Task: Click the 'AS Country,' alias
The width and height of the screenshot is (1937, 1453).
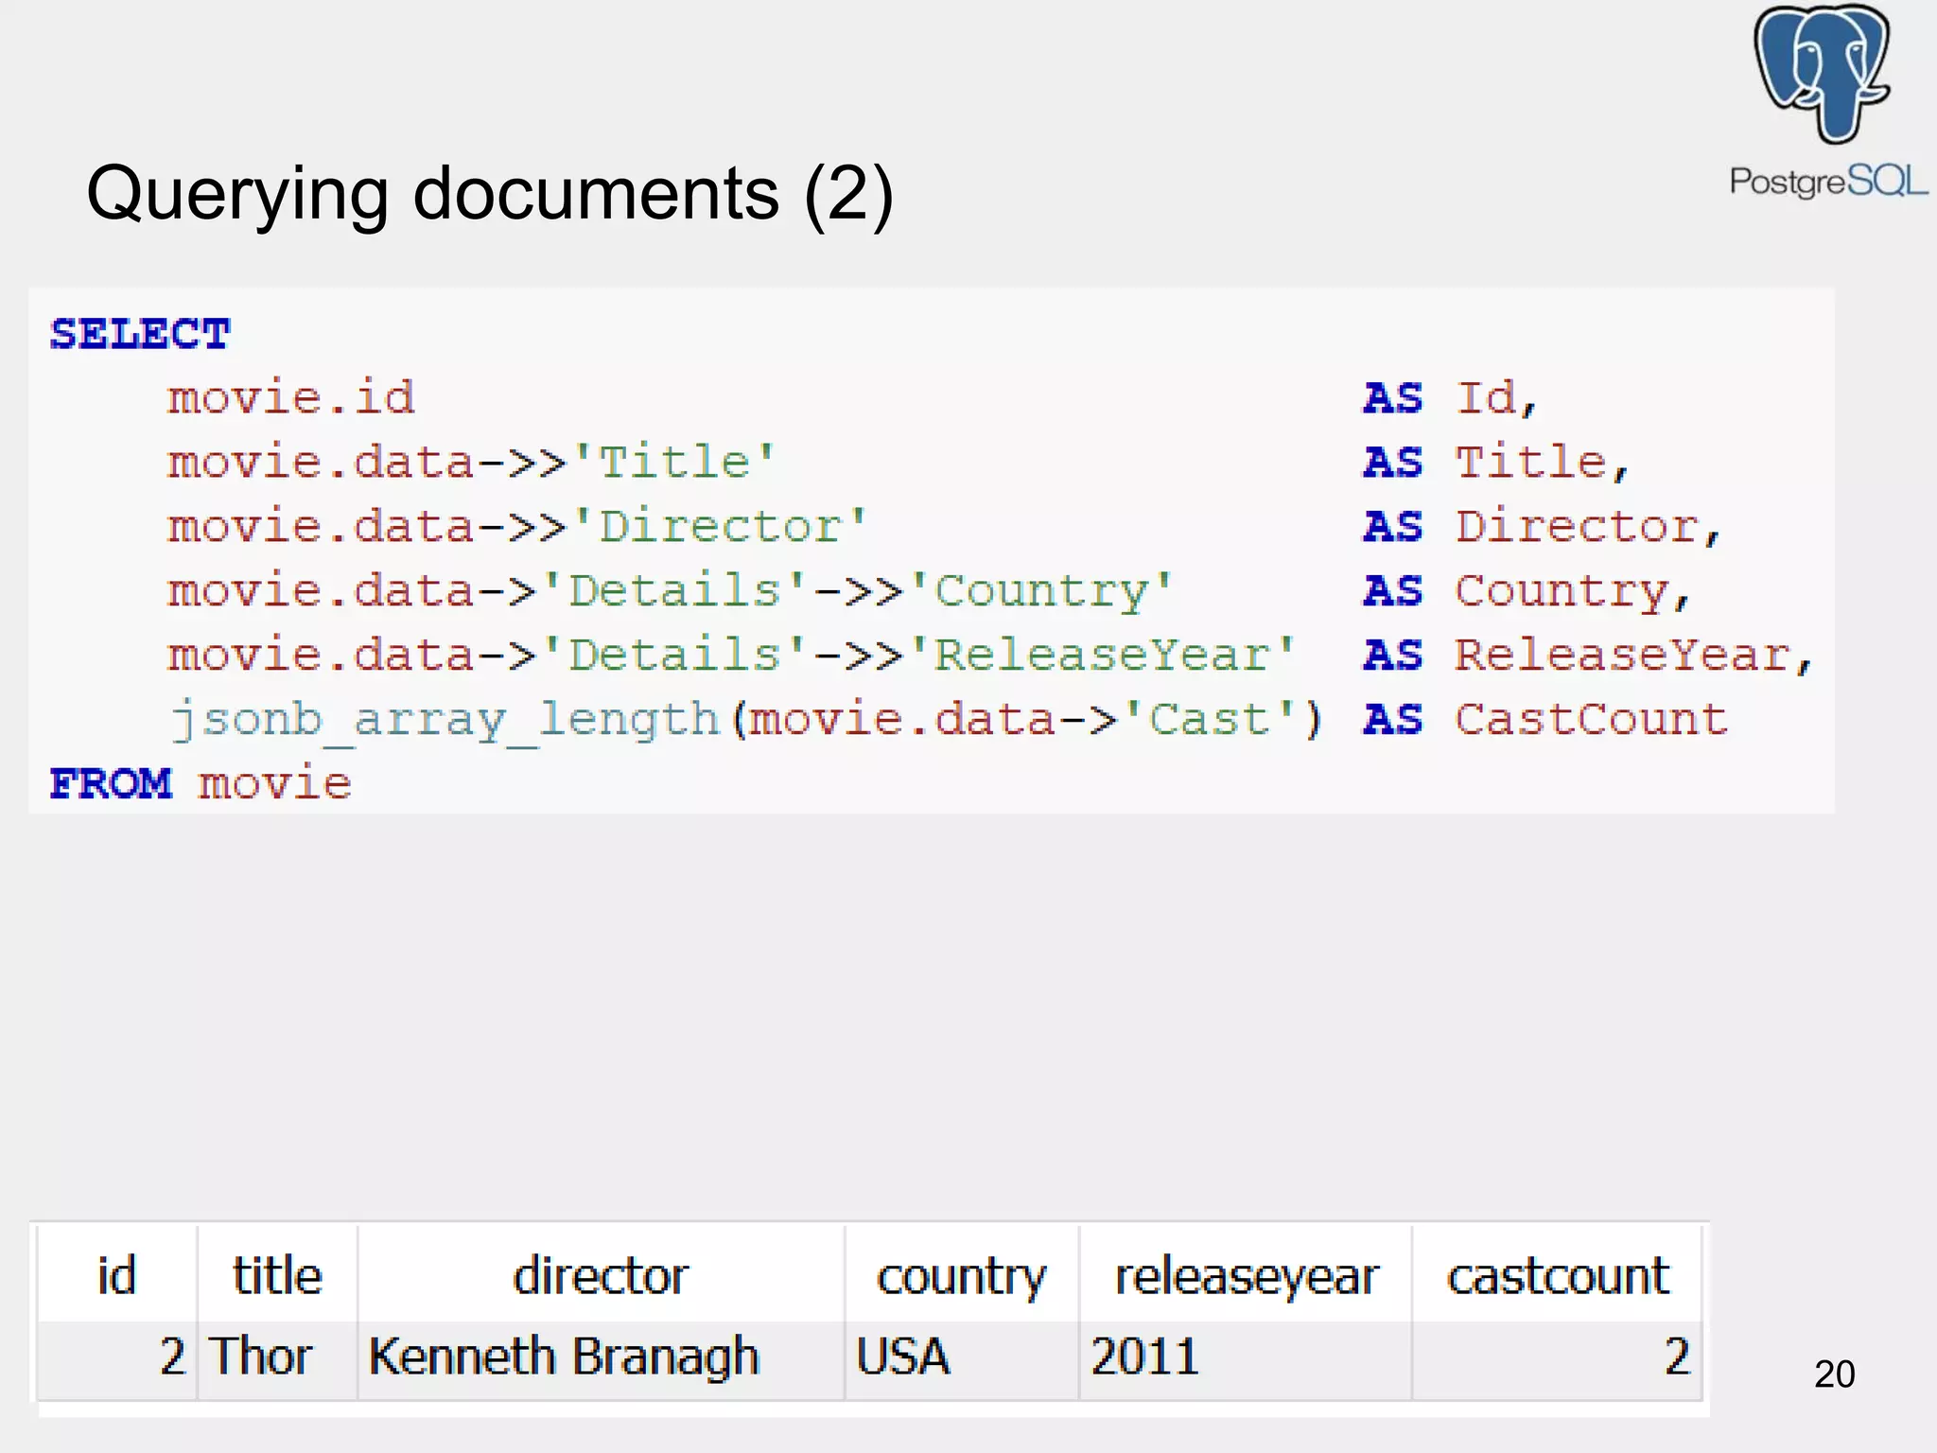Action: tap(1526, 592)
